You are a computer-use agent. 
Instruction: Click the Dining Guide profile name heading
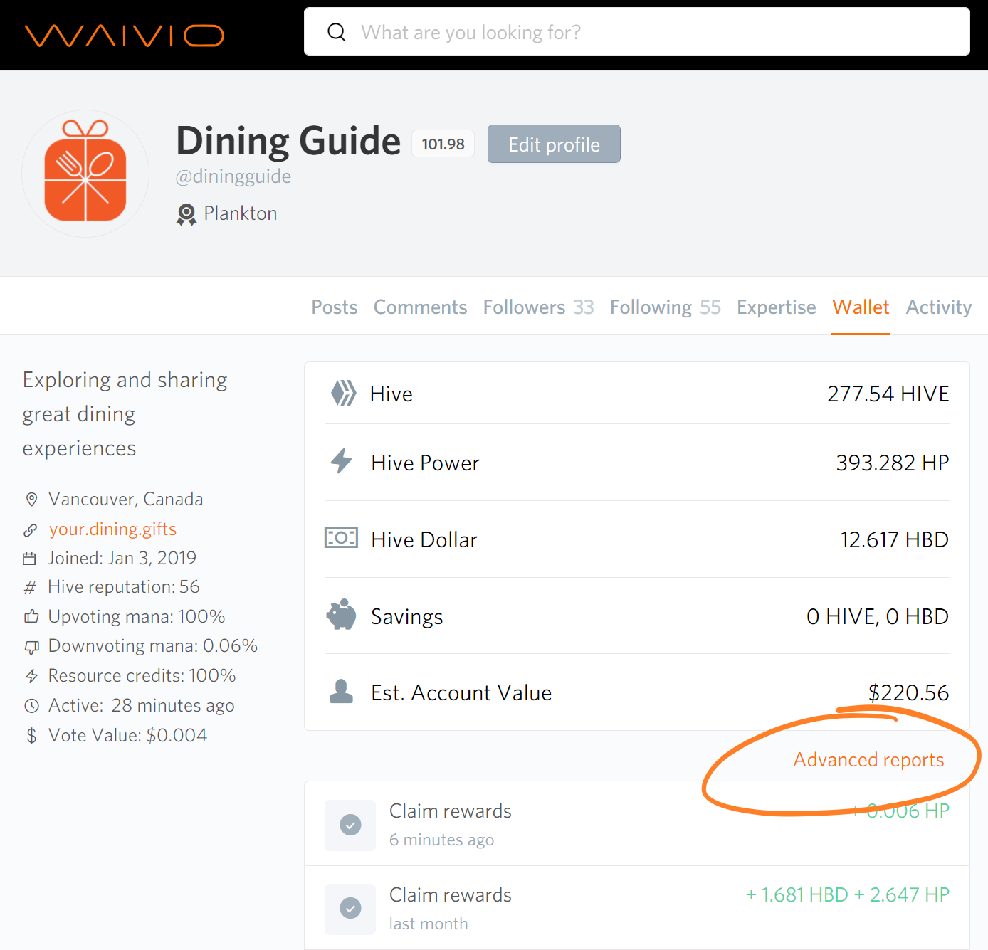click(288, 140)
